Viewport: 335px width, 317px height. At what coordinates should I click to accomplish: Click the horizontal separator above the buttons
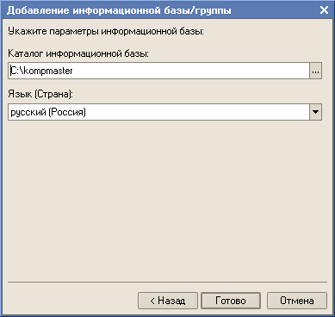pos(167,283)
